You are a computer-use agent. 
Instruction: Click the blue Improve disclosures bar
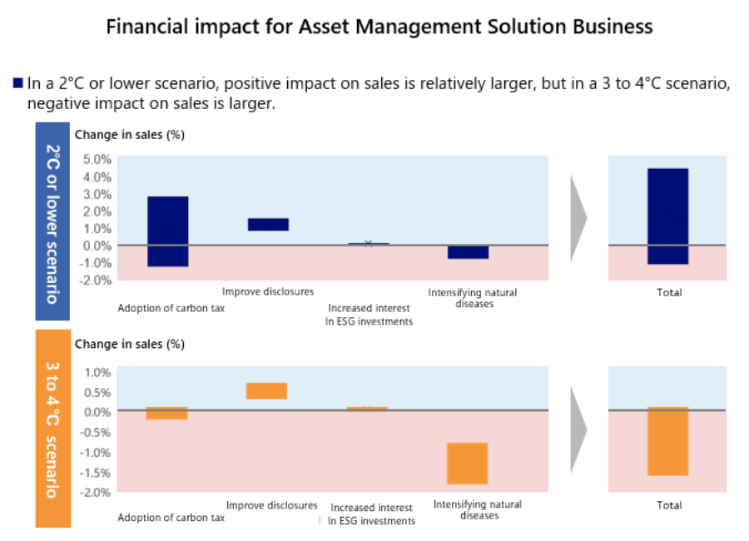click(x=268, y=224)
